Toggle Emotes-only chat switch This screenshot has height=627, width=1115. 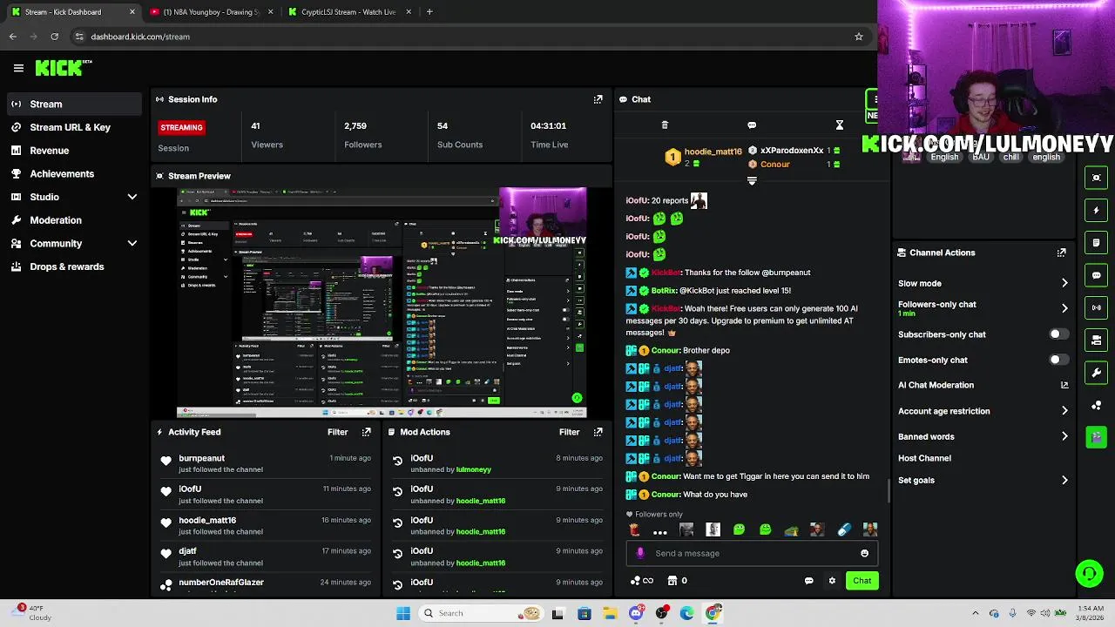[1058, 360]
